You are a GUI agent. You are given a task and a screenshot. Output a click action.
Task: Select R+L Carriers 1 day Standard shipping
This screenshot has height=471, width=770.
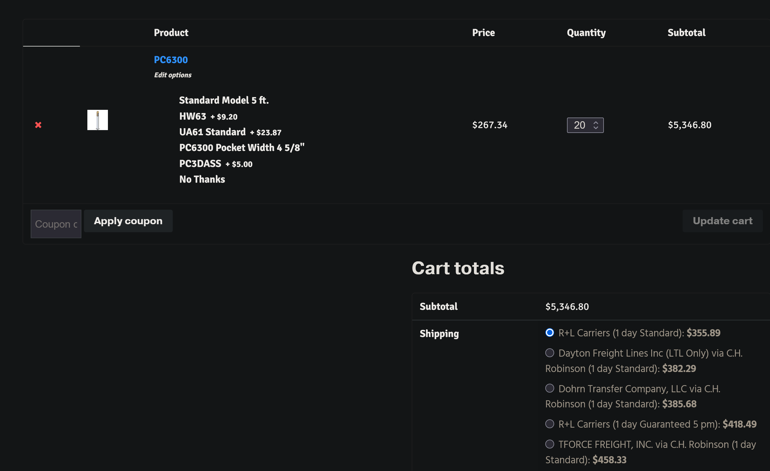(549, 333)
